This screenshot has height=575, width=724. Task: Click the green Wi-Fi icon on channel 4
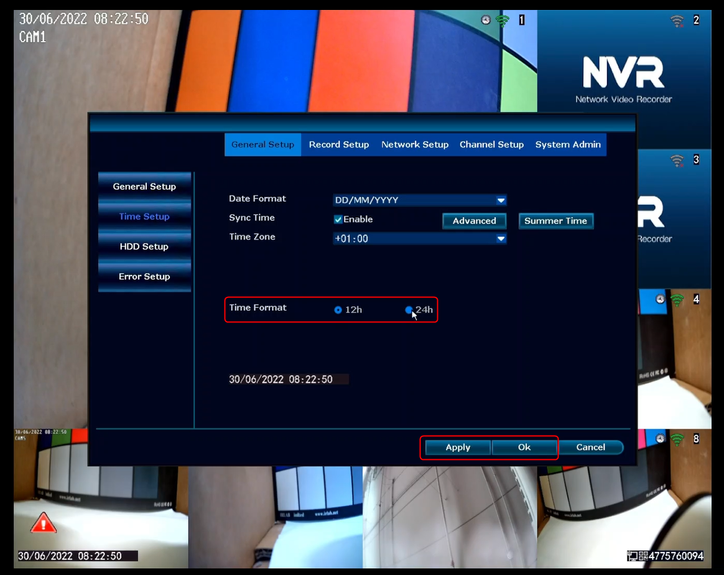click(x=677, y=300)
